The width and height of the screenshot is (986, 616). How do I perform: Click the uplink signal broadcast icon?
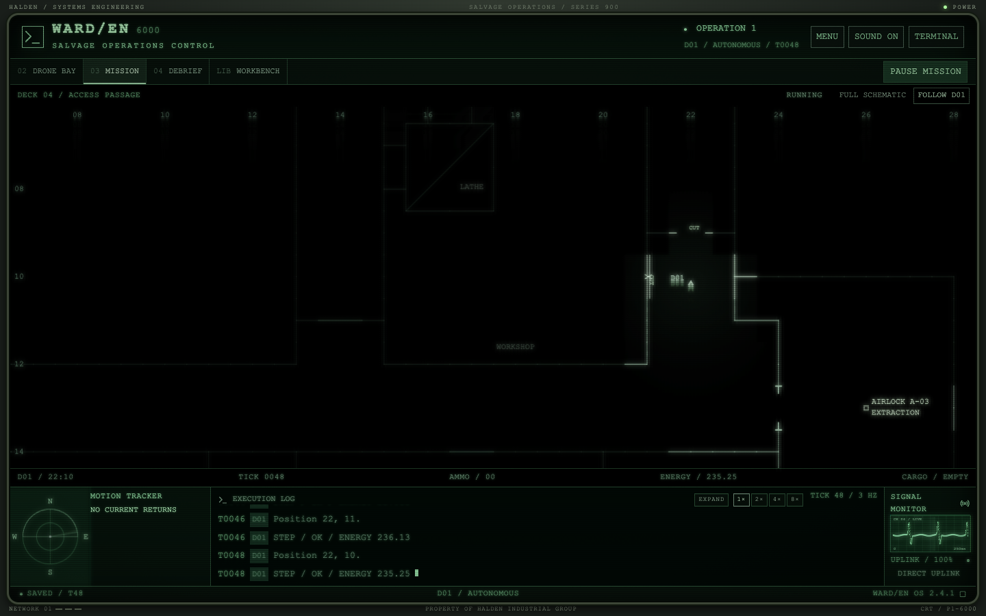[x=965, y=504]
